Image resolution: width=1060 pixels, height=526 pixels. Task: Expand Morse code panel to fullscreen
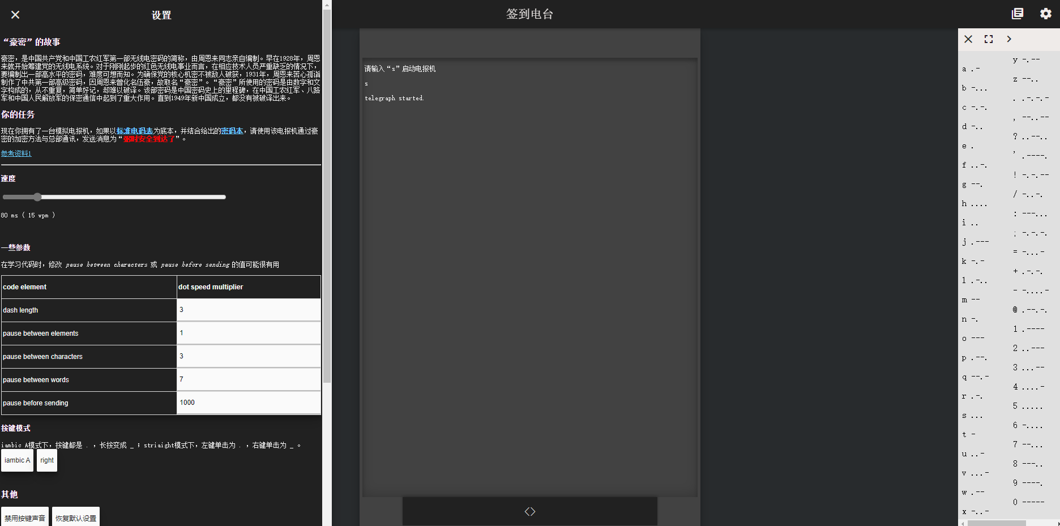click(989, 39)
